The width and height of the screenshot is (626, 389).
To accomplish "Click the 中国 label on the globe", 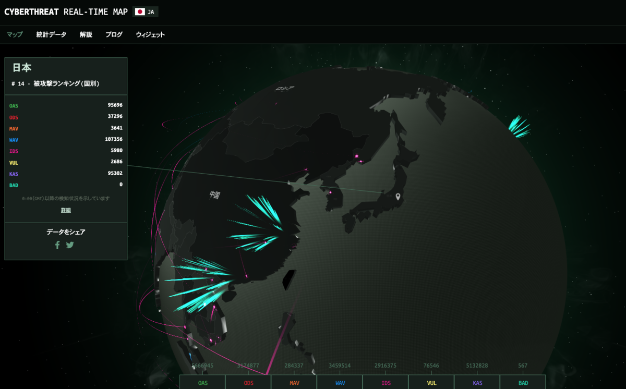I will pos(214,195).
